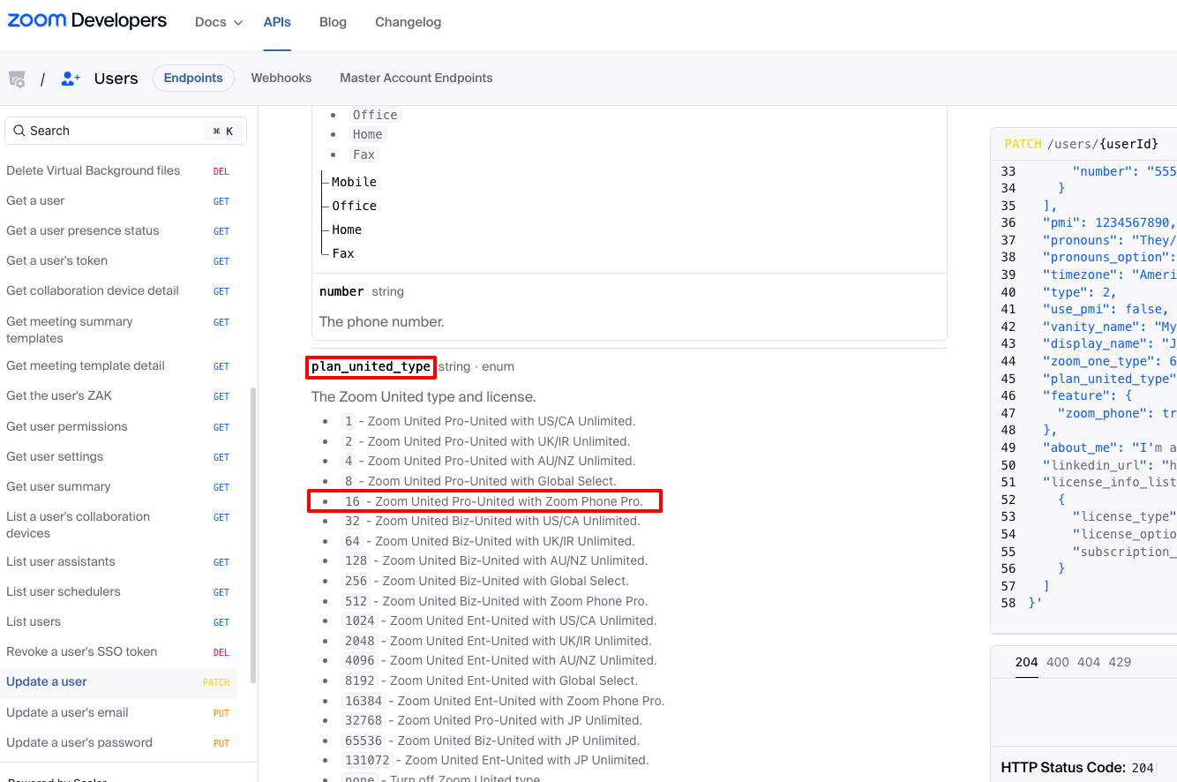Click value 16384 Ent-United Zoom Phone Pro
The height and width of the screenshot is (782, 1177).
point(504,701)
